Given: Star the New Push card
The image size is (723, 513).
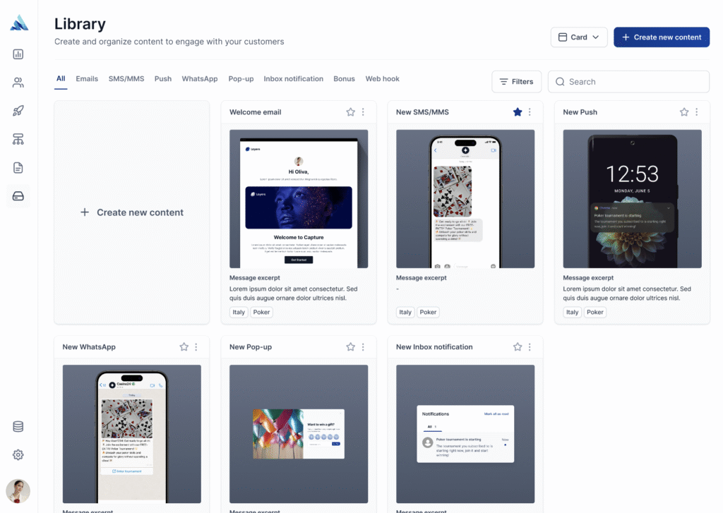Looking at the screenshot, I should tap(684, 112).
